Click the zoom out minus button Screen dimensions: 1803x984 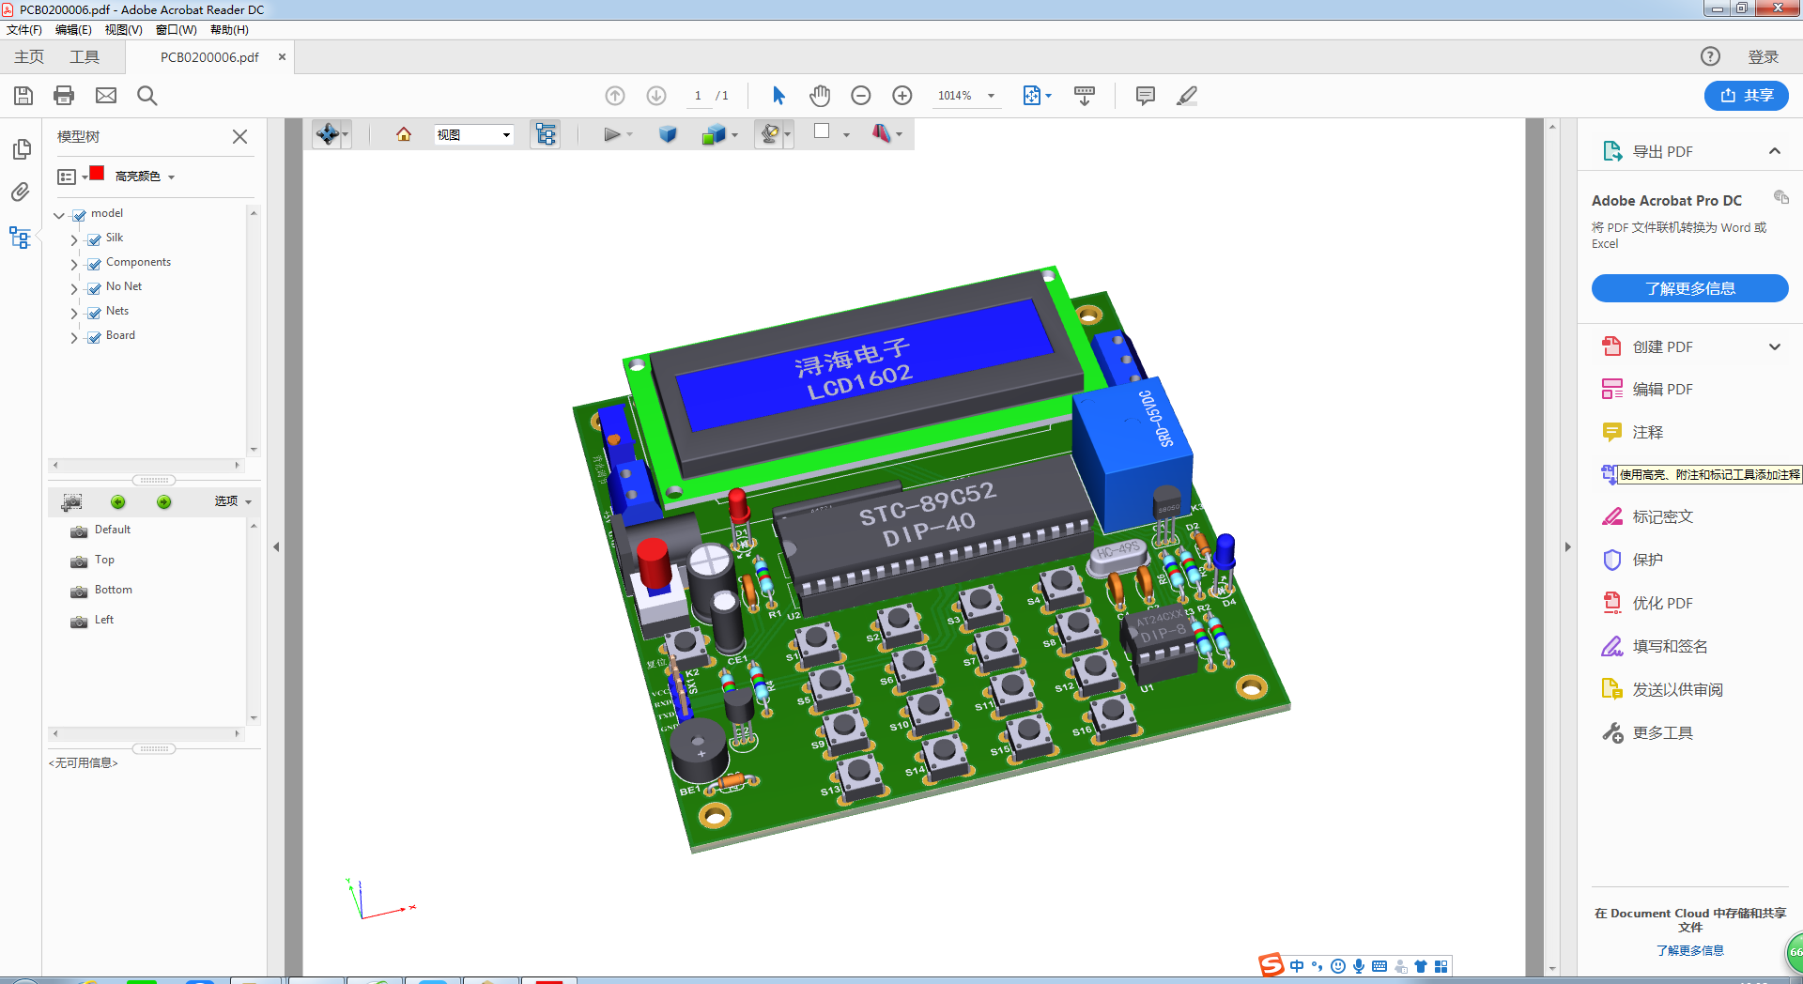pyautogui.click(x=861, y=95)
